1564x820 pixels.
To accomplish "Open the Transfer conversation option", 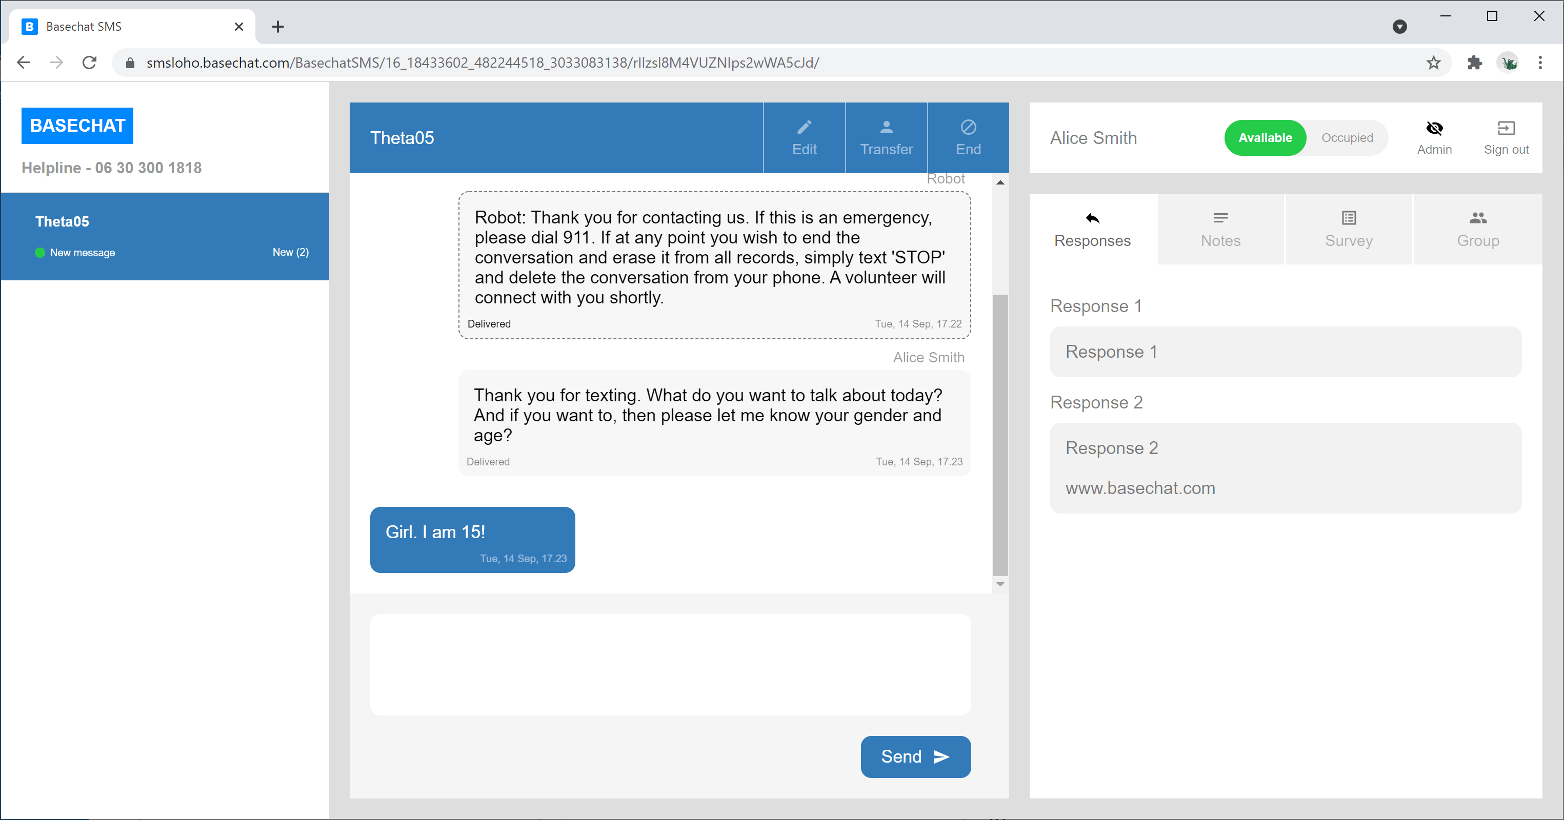I will (886, 138).
